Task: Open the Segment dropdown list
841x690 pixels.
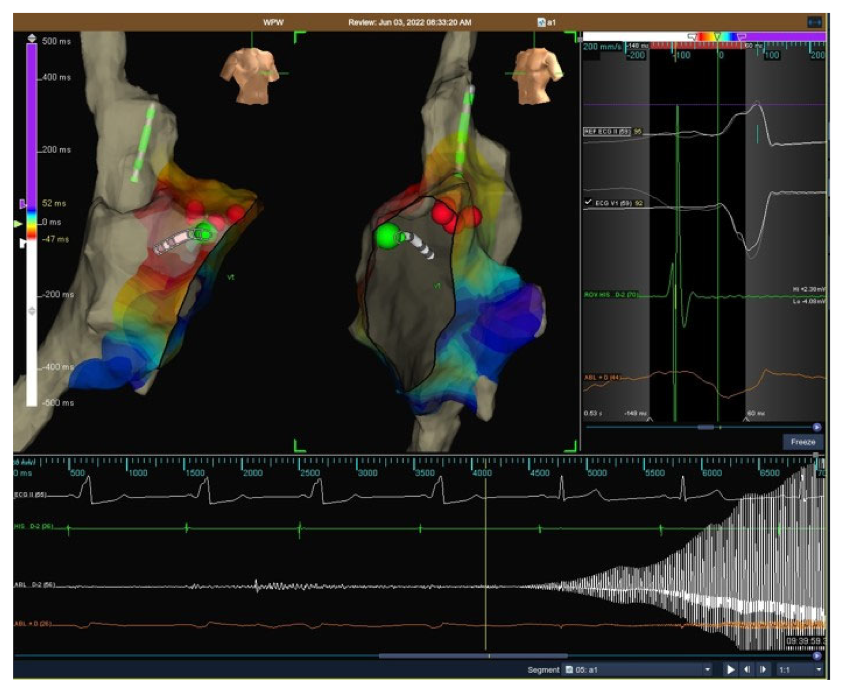Action: [x=707, y=669]
